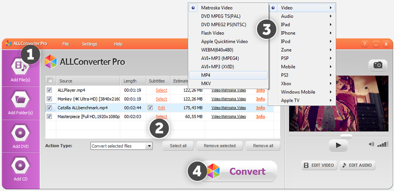
Task: Click the EDIT AUDIO button
Action: coord(357,165)
